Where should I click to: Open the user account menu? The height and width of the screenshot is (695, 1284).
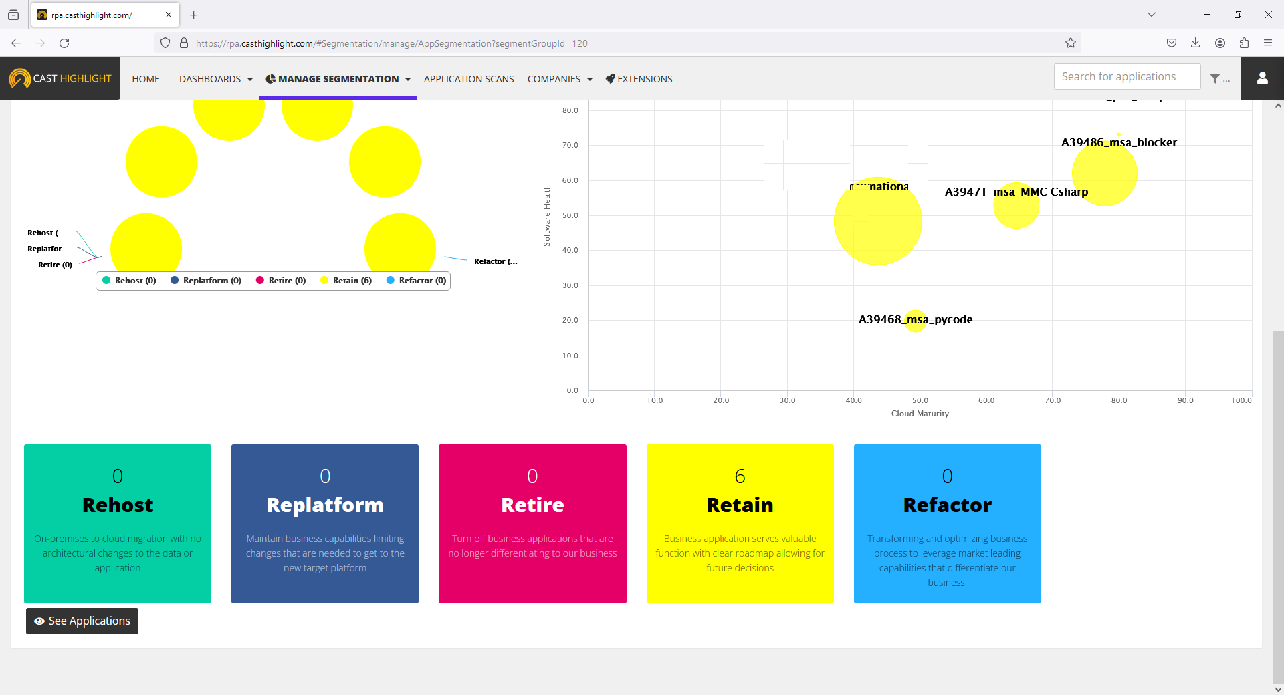[x=1262, y=78]
